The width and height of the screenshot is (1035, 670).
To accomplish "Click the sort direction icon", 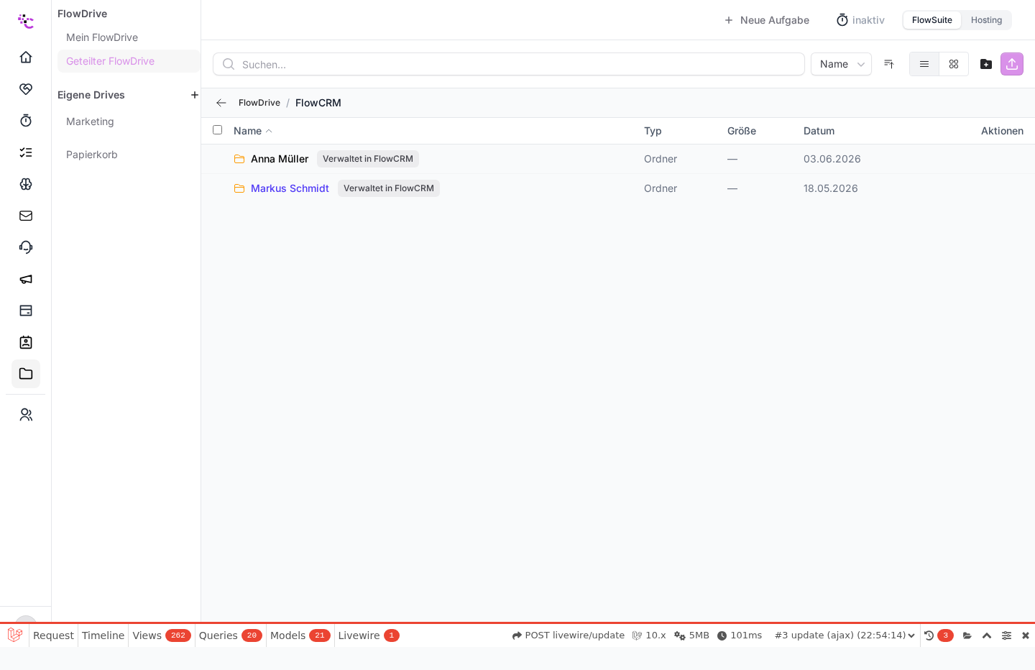I will click(x=889, y=64).
